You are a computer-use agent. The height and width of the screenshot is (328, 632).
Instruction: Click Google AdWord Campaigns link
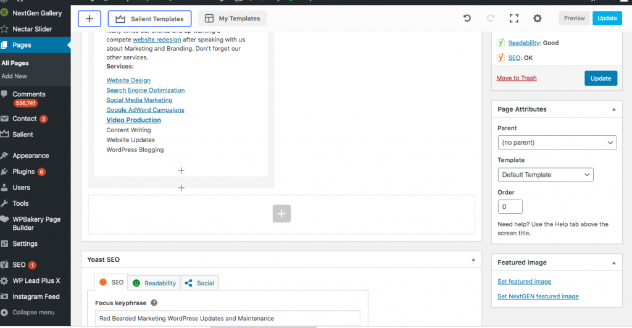(145, 110)
